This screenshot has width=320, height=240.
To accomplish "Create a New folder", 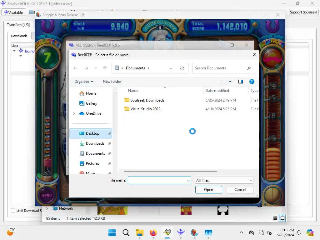I will pos(112,82).
